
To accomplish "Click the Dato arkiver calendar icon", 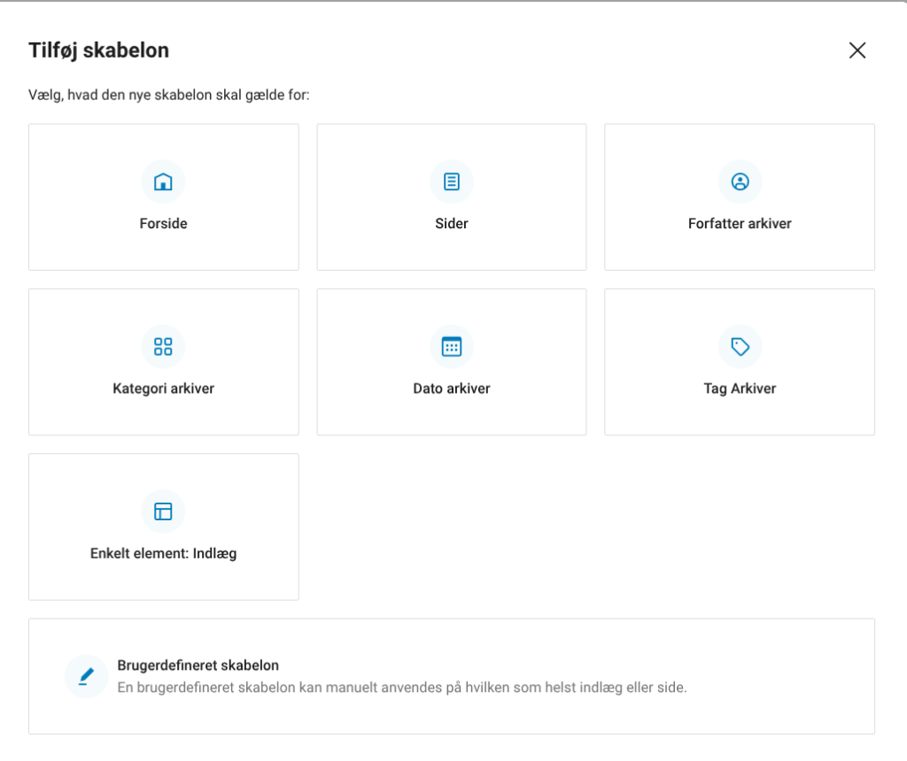I will (x=452, y=347).
